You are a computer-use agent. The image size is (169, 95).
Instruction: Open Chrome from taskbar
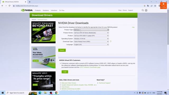coord(56,93)
